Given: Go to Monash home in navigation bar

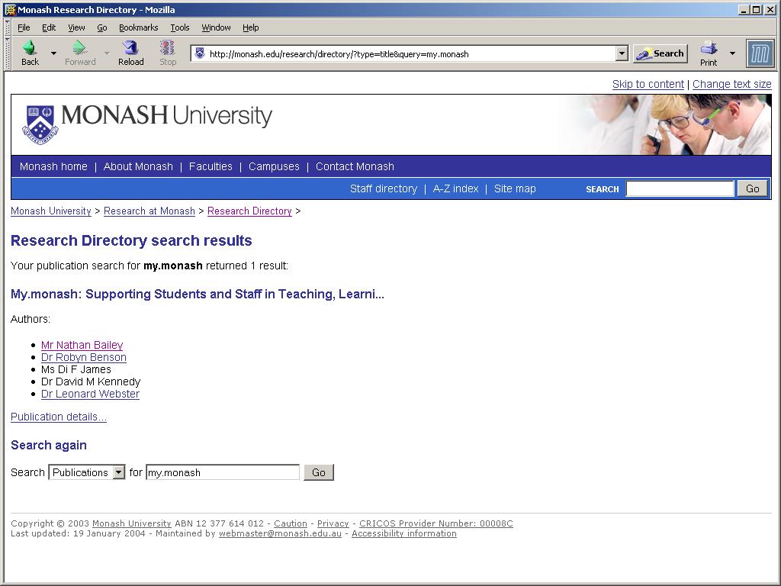Looking at the screenshot, I should coord(53,166).
